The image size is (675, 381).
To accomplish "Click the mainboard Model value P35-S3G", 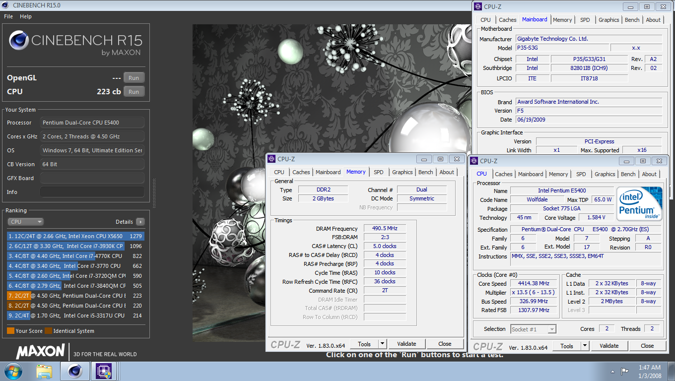I will coord(562,48).
